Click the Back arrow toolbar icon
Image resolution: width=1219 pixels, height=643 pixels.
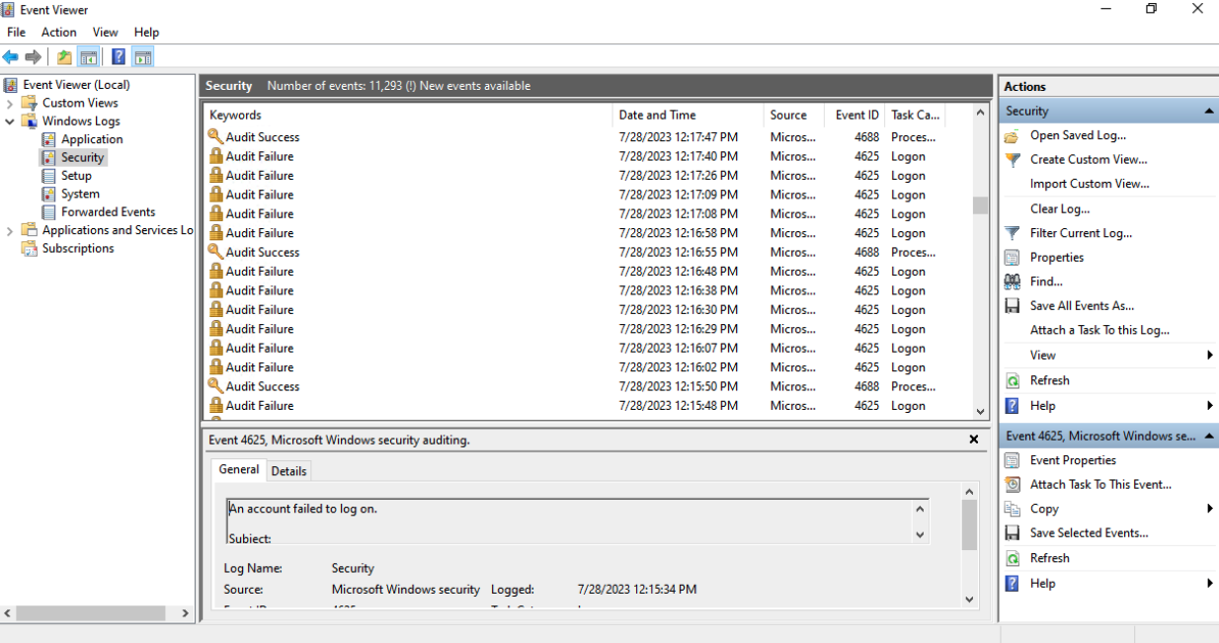click(11, 57)
